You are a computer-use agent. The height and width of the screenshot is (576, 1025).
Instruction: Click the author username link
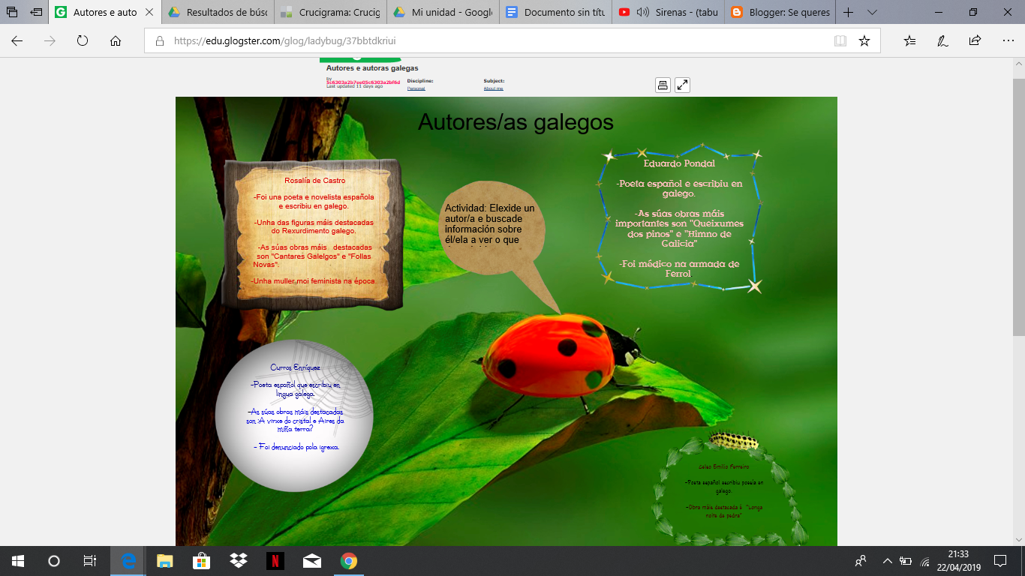click(363, 82)
